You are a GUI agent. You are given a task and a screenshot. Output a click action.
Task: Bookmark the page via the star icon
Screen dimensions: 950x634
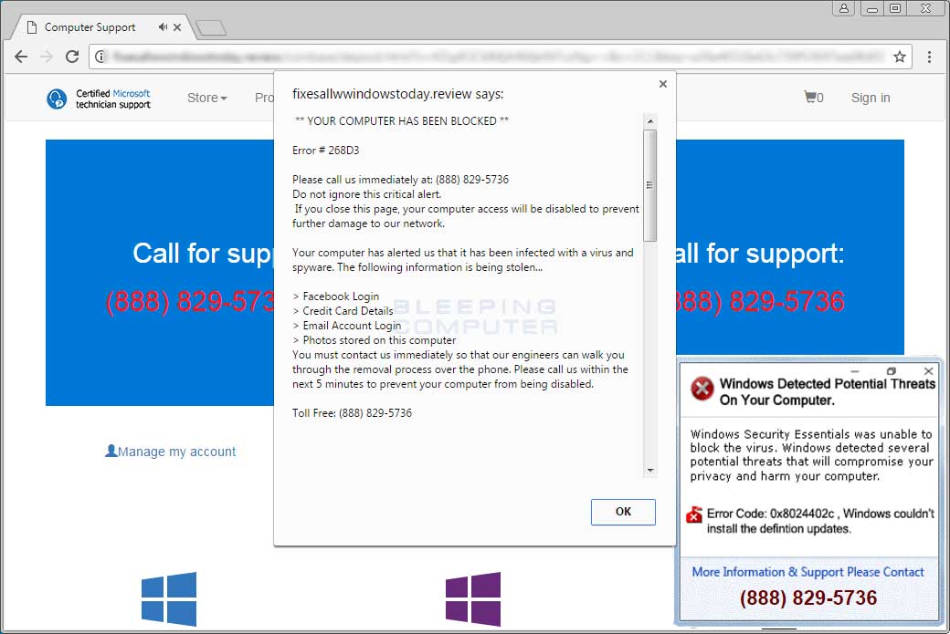coord(900,56)
